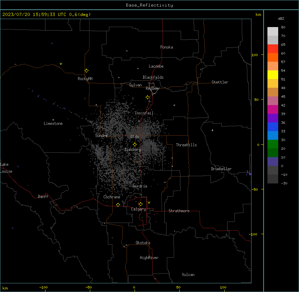The width and height of the screenshot is (299, 292).
Task: Click the Airdrie city label
Action: (x=140, y=186)
